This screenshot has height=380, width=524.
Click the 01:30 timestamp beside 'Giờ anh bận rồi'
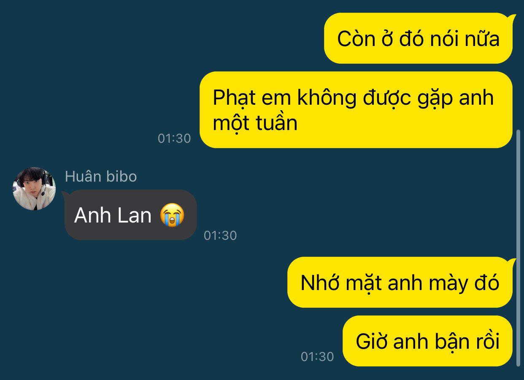317,357
